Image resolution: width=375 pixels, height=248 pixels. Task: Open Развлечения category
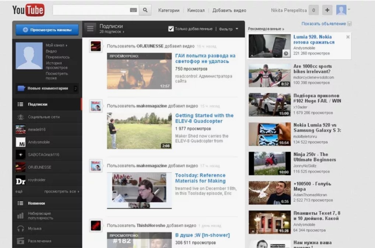(47, 241)
